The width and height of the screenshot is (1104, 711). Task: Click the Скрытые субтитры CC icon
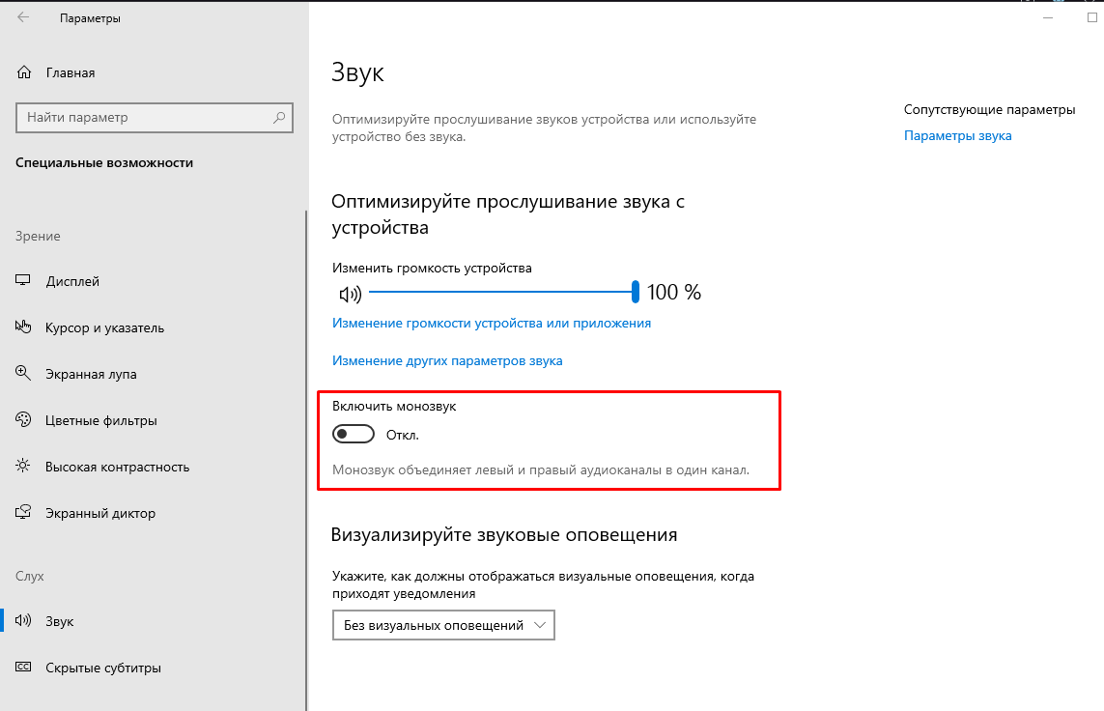(24, 668)
